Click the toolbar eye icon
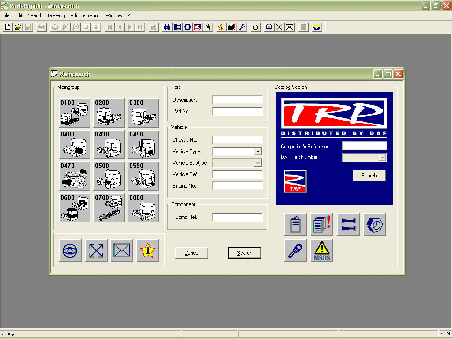This screenshot has height=339, width=452. [269, 27]
